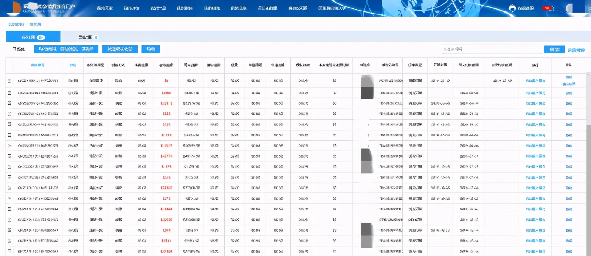Click the circular globe icon near top-right navigation

tap(512, 8)
